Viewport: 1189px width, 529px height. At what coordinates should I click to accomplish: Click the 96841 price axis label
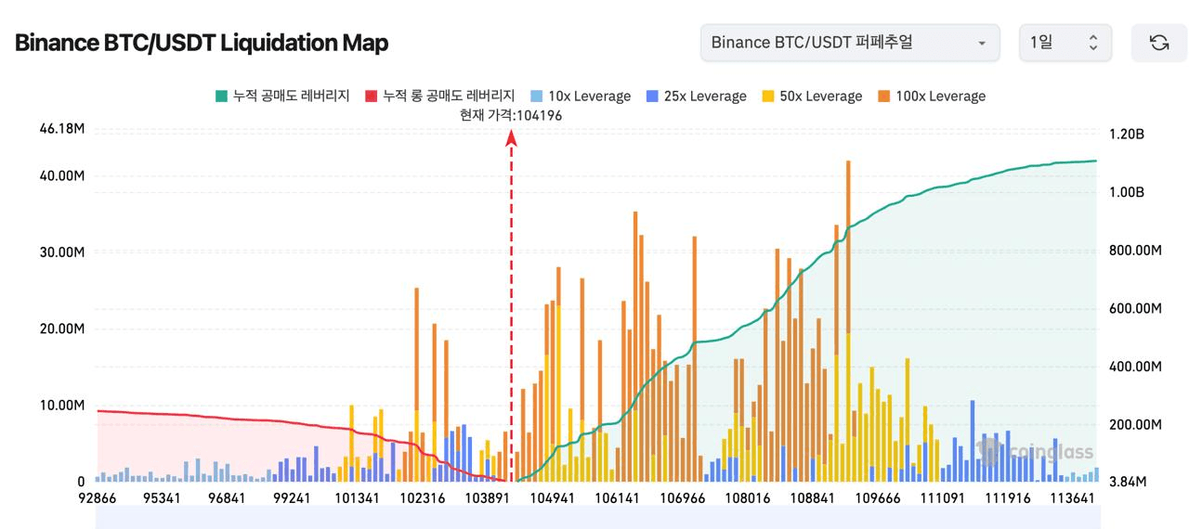point(227,498)
